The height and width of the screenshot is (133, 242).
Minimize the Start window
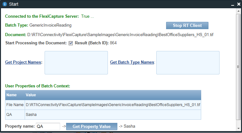pos(232,4)
